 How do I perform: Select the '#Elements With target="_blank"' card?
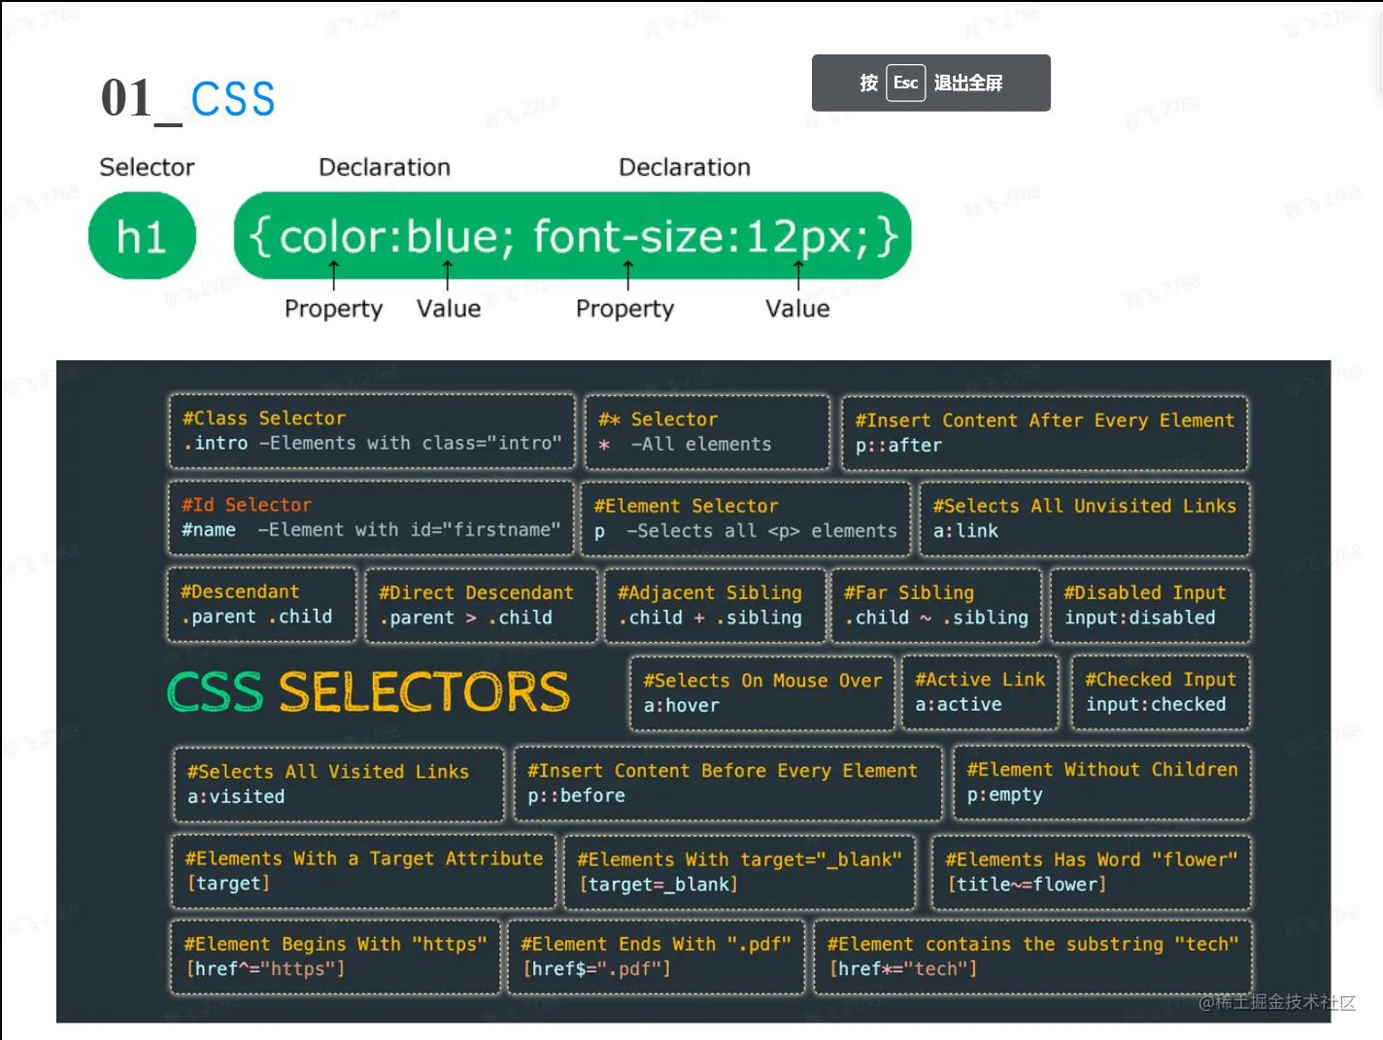pyautogui.click(x=739, y=872)
